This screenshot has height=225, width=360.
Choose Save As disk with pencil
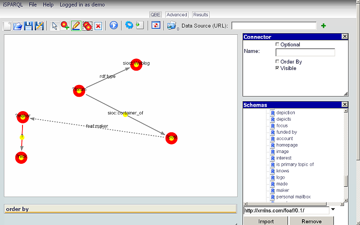click(39, 26)
